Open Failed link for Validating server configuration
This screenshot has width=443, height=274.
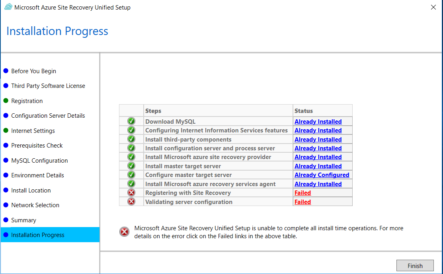[302, 202]
